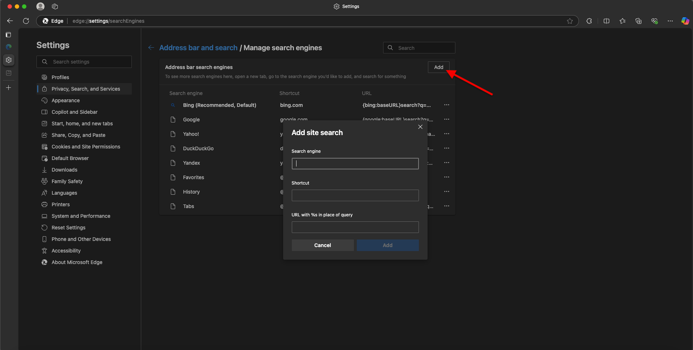Select Privacy, Search, and Services section
Viewport: 693px width, 350px height.
coord(84,89)
